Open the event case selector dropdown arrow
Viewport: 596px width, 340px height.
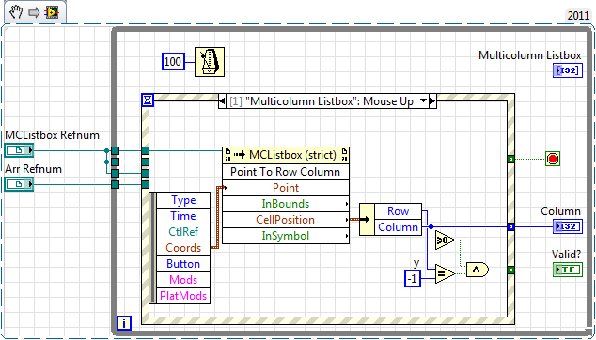[x=423, y=101]
